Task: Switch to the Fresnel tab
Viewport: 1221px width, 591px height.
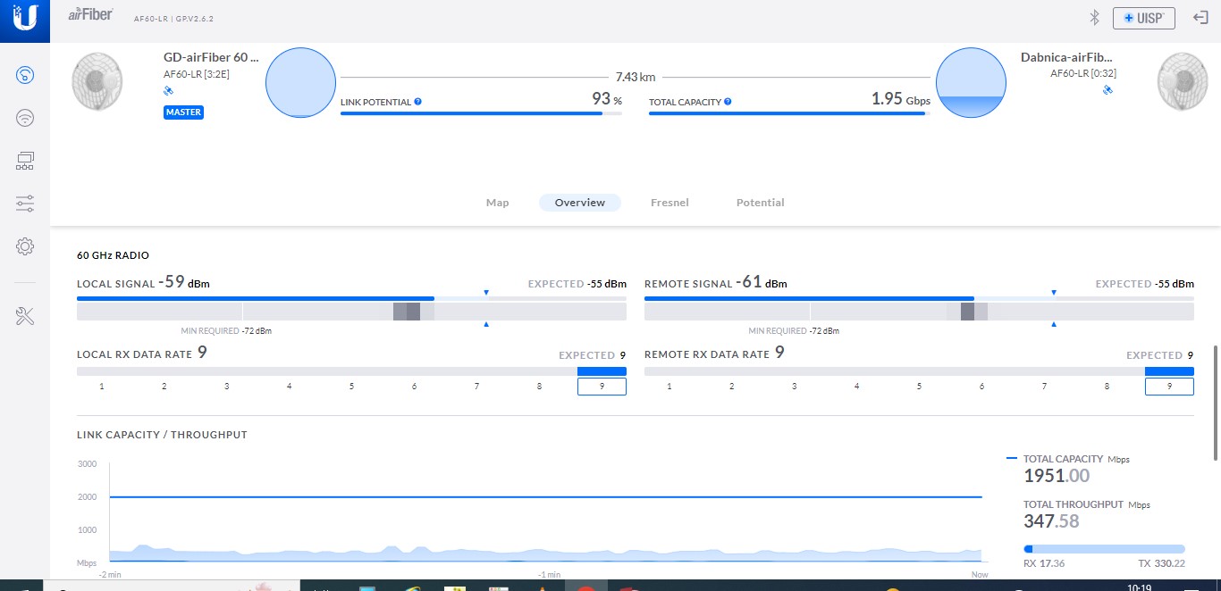Action: pyautogui.click(x=669, y=203)
